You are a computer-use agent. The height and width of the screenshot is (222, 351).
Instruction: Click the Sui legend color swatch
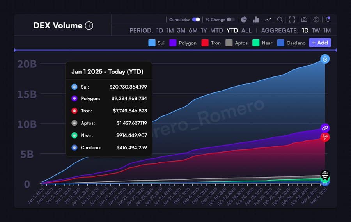click(152, 43)
